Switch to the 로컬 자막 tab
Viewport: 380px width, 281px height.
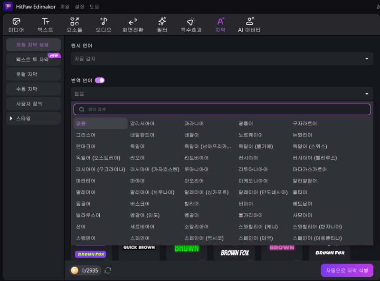coord(33,74)
